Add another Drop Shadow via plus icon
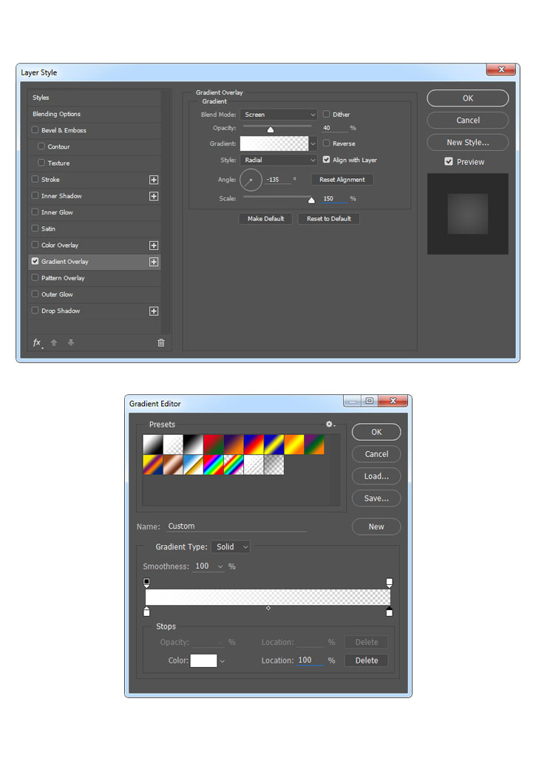536x761 pixels. click(x=154, y=311)
